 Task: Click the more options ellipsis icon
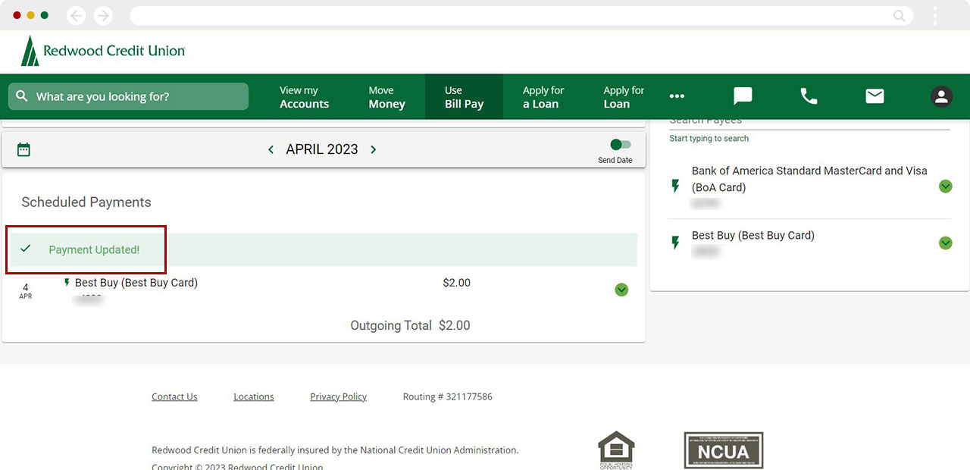tap(677, 96)
